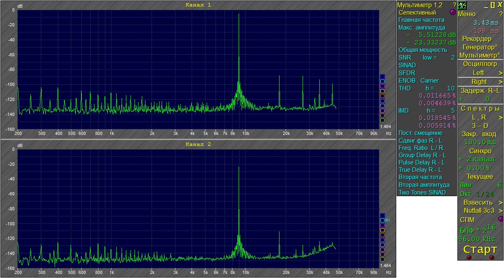Toggle the SFDR measurement
Image resolution: width=504 pixels, height=278 pixels.
(407, 73)
